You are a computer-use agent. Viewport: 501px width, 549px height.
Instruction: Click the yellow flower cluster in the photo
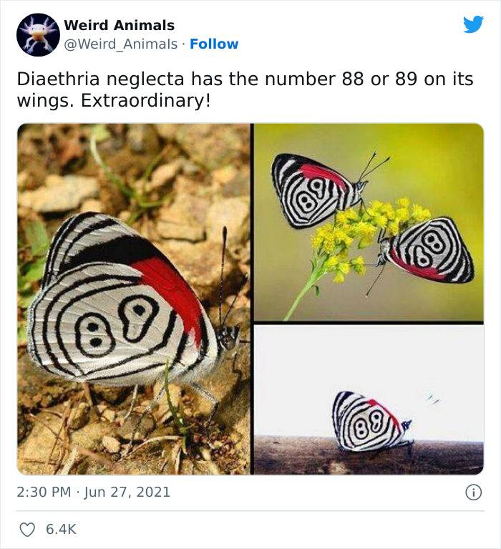coord(364,231)
